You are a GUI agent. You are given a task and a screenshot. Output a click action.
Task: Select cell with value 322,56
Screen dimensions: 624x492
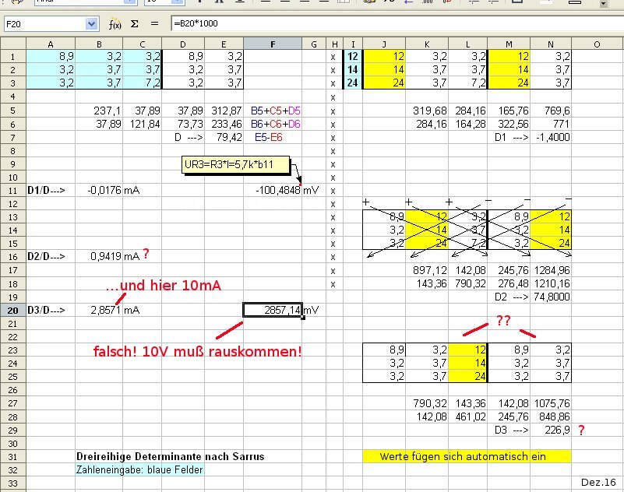(509, 124)
